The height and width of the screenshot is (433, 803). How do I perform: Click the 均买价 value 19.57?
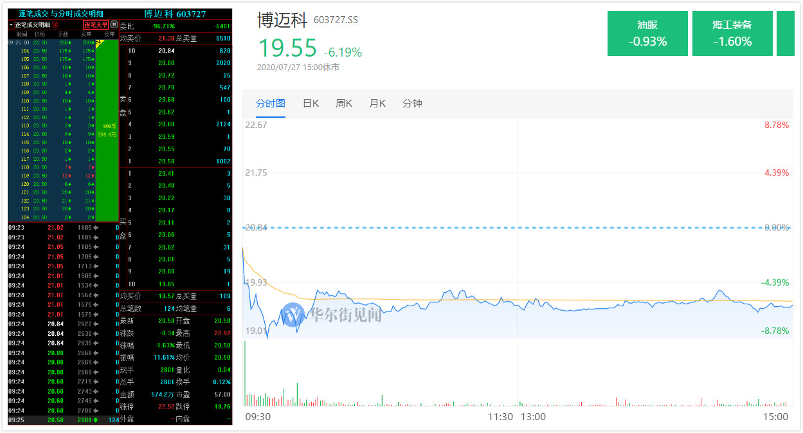click(166, 296)
